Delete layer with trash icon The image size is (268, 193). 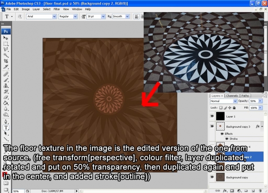[260, 190]
